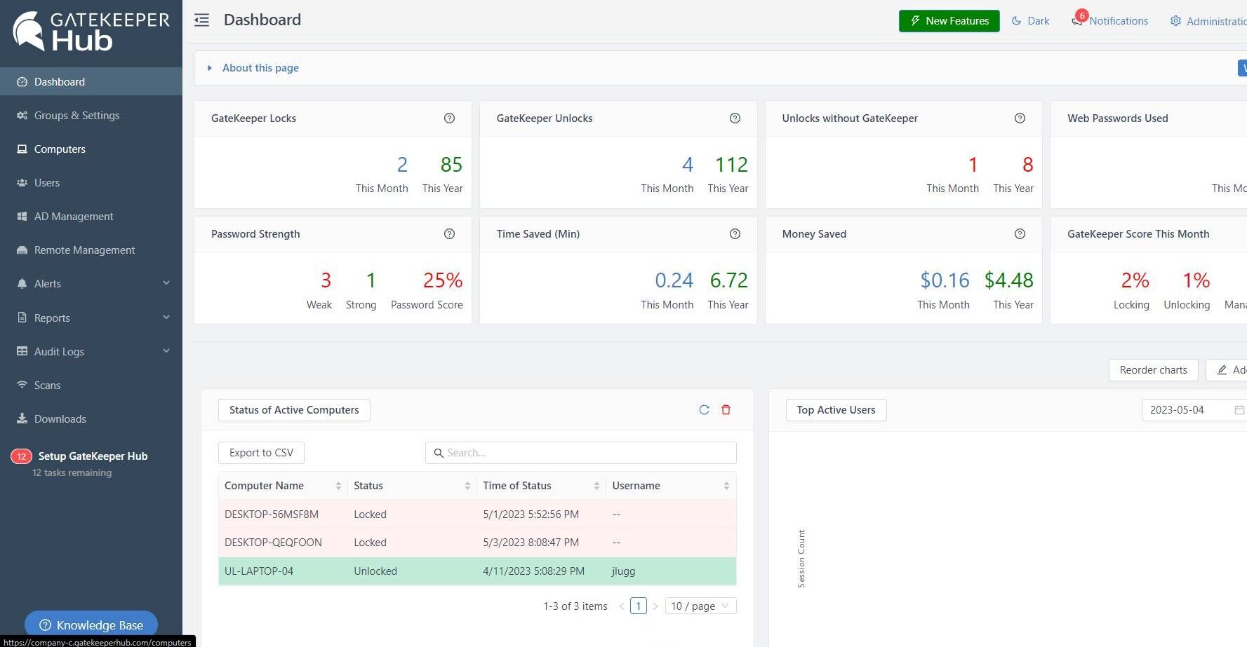This screenshot has height=647, width=1247.
Task: Open the Knowledge Base
Action: click(91, 625)
